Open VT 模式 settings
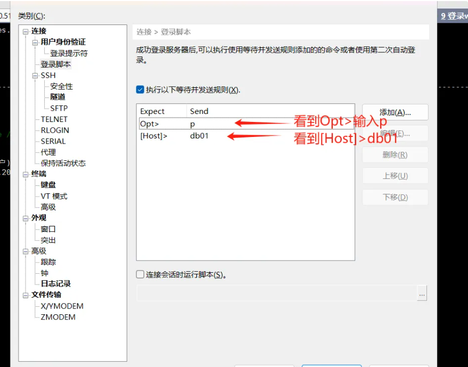468x367 pixels. 54,196
